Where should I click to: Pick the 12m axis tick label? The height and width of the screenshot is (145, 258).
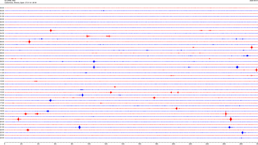click(106, 144)
